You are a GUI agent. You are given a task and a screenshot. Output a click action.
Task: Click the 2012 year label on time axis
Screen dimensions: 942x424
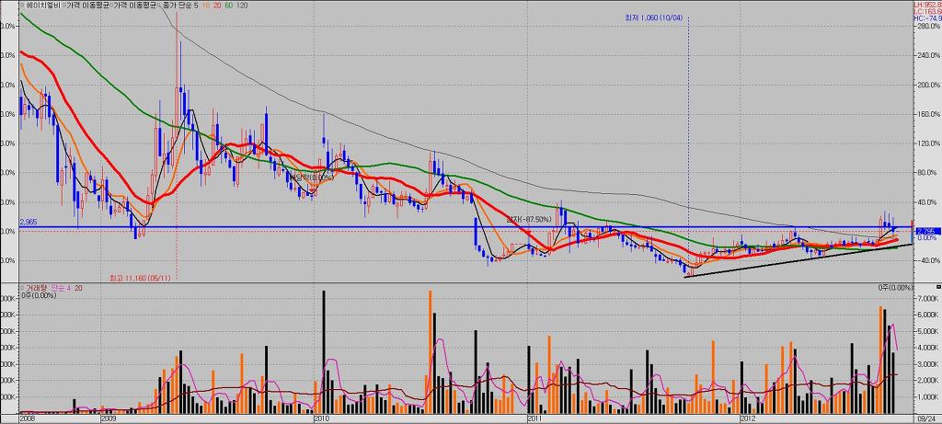pos(747,418)
